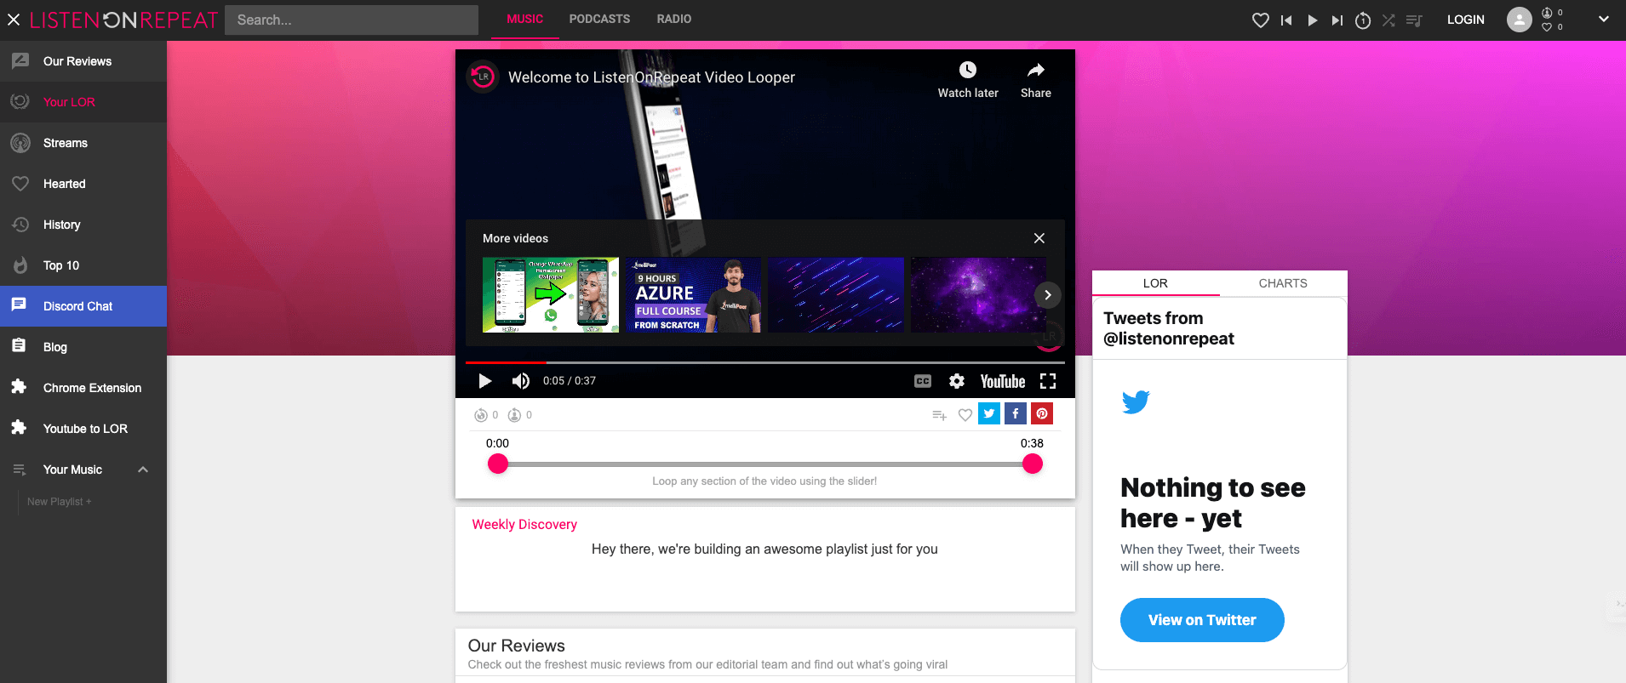Open the WhatsApp wallpaper video thumbnail
Screen dimensions: 1626x683
point(551,294)
